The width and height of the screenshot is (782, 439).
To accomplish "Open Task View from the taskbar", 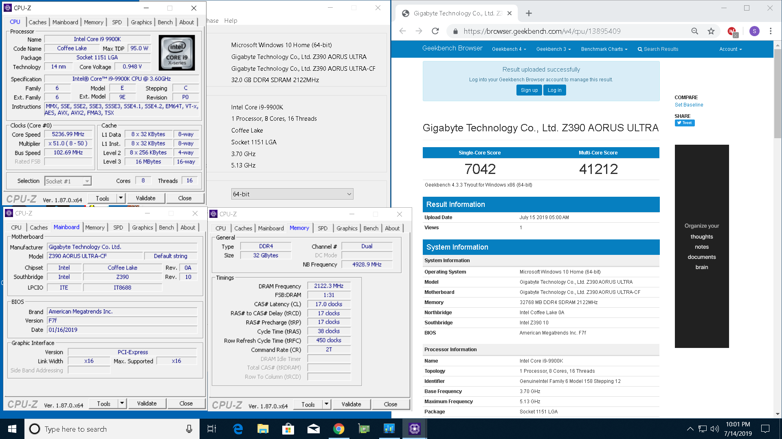I will pos(212,429).
